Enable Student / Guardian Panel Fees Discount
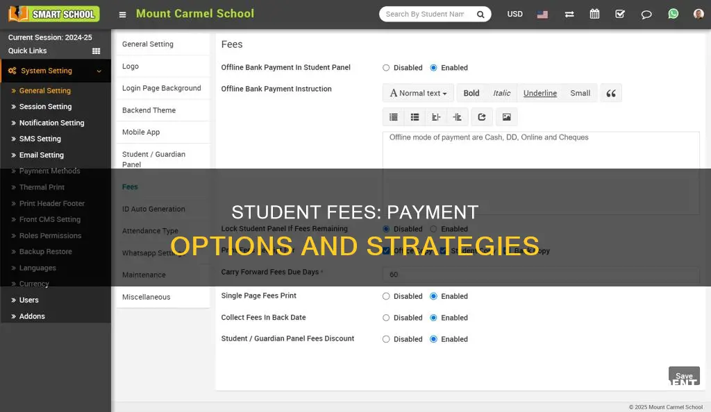This screenshot has width=711, height=412. pos(433,339)
